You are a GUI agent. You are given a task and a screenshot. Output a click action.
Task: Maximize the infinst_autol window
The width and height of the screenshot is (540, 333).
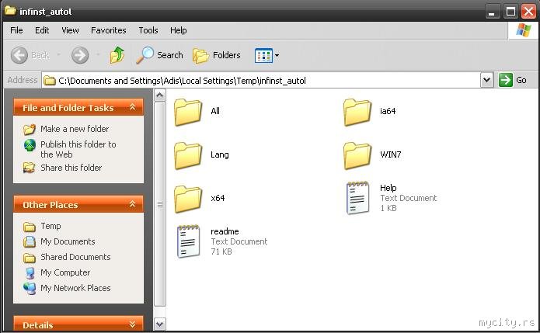pyautogui.click(x=510, y=12)
